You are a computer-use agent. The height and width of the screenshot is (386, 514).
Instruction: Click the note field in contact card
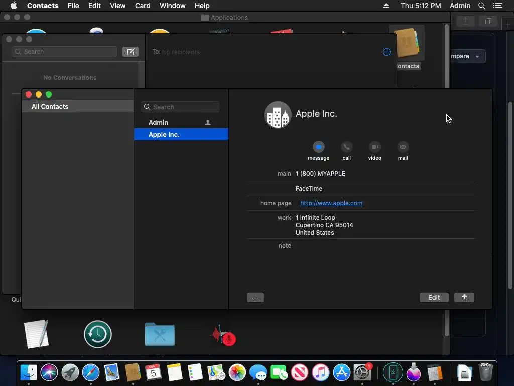pos(360,245)
